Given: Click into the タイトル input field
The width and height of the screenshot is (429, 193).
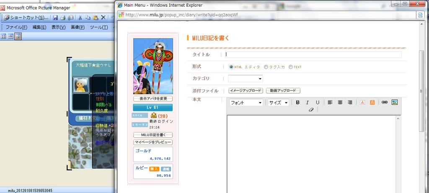Looking at the screenshot, I should [313, 54].
